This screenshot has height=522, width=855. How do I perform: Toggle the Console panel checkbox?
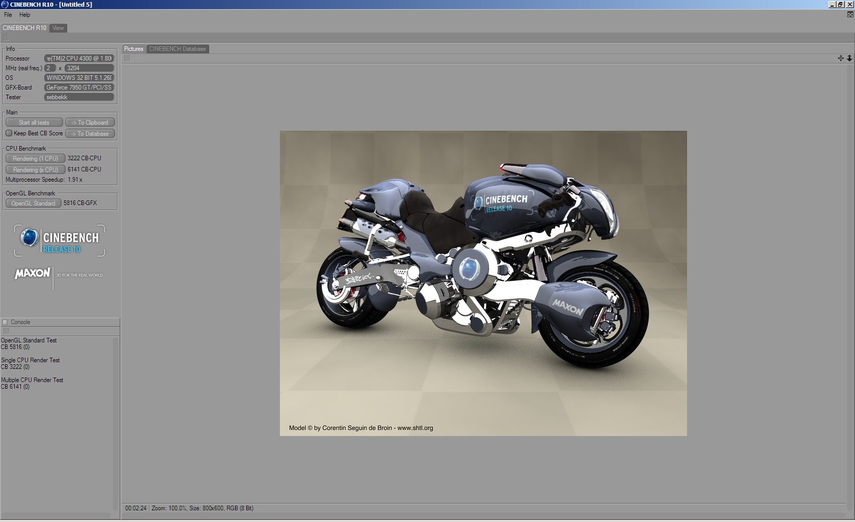5,322
